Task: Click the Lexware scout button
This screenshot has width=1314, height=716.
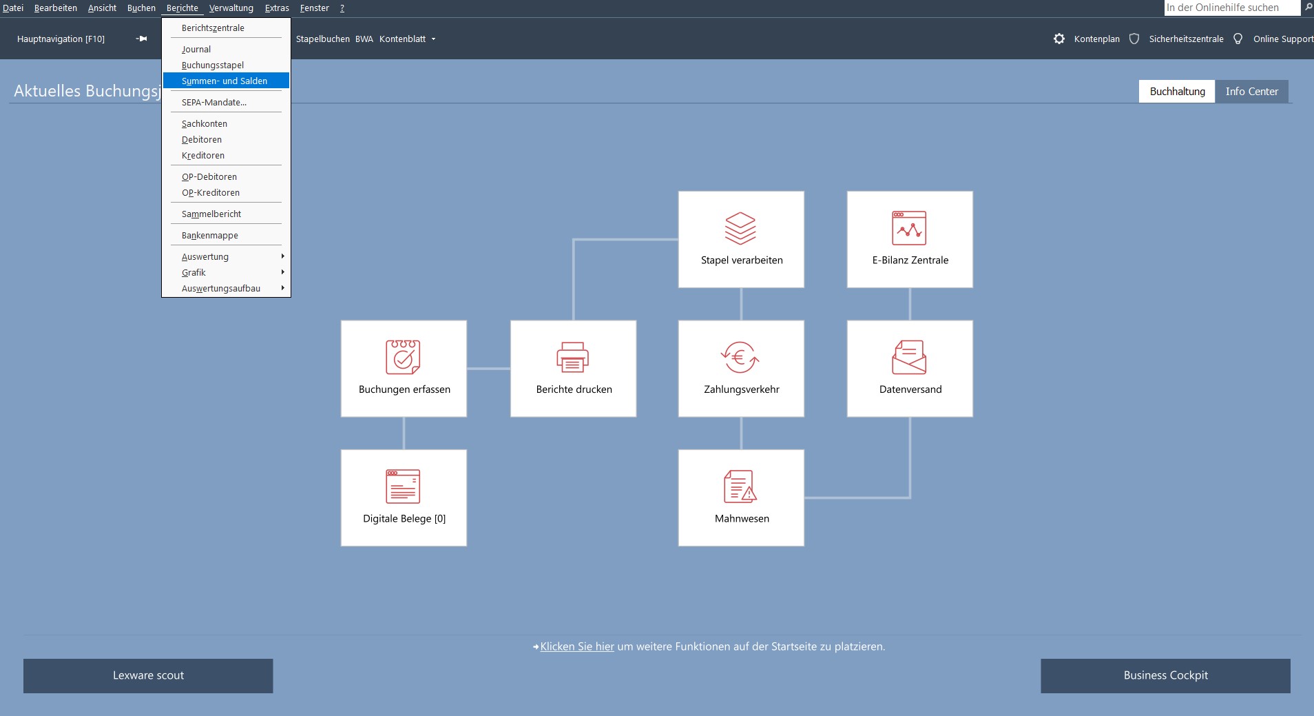Action: 148,675
